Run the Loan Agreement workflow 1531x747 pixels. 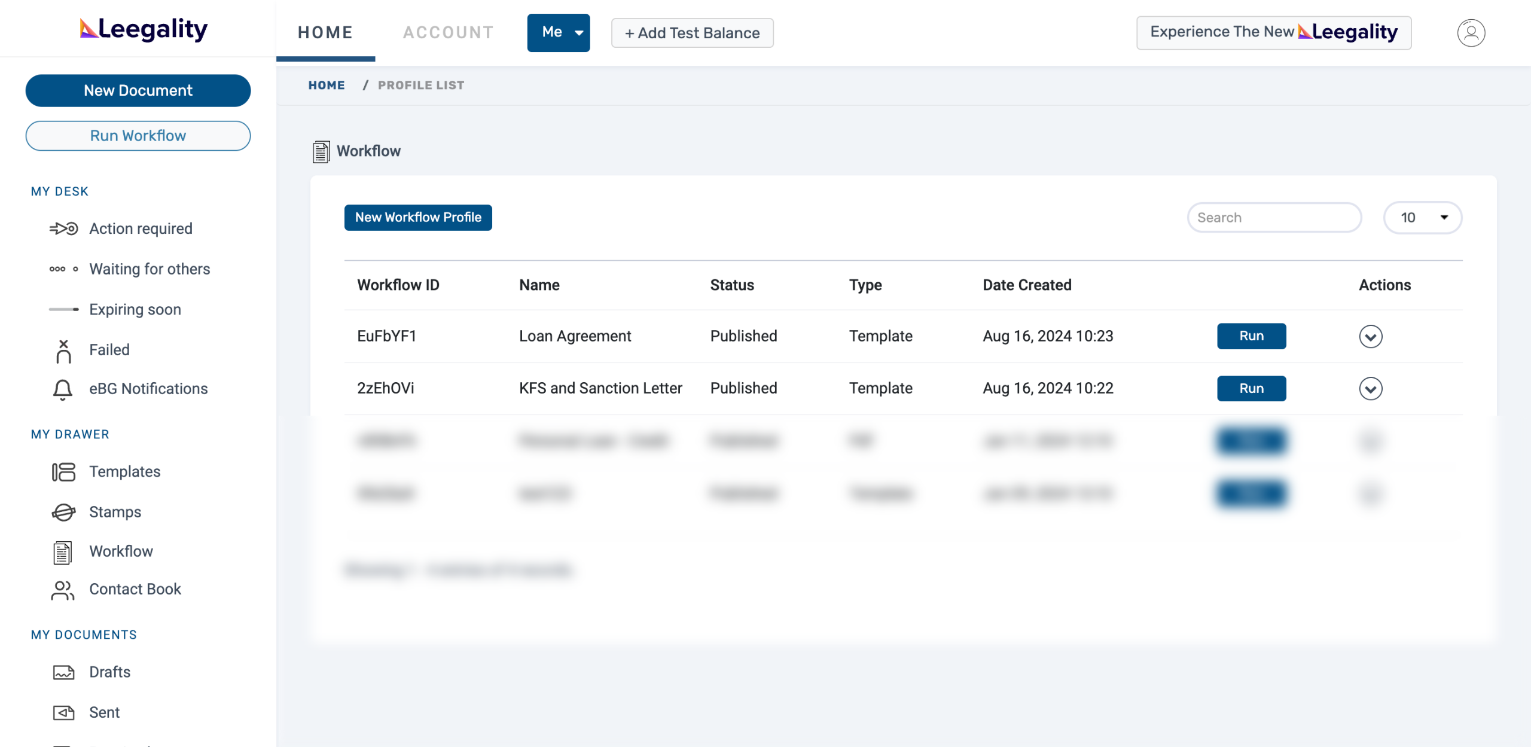[1251, 336]
